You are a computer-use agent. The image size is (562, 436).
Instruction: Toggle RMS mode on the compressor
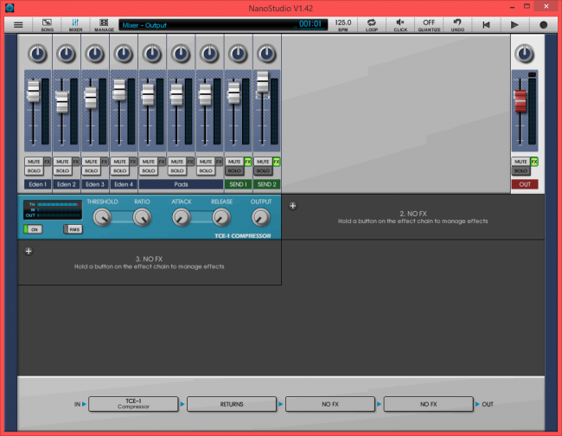[x=72, y=228]
